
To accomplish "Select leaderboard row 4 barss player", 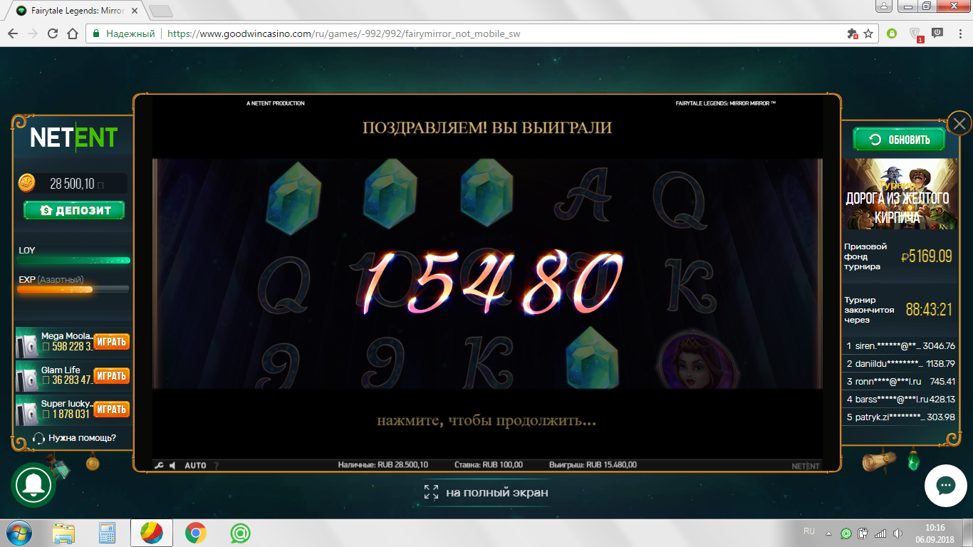I will point(900,400).
